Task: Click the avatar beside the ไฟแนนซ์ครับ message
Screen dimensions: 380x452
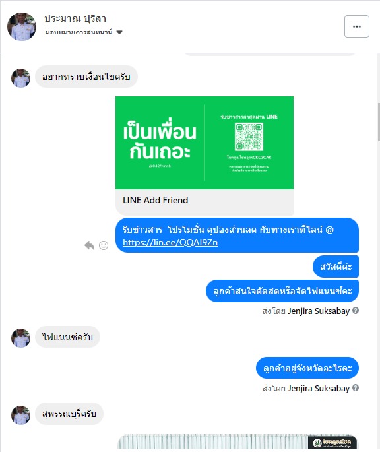Action: coord(20,338)
